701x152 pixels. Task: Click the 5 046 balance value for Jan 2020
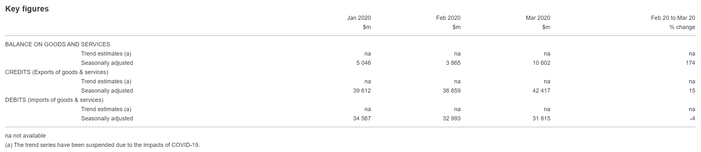[364, 63]
